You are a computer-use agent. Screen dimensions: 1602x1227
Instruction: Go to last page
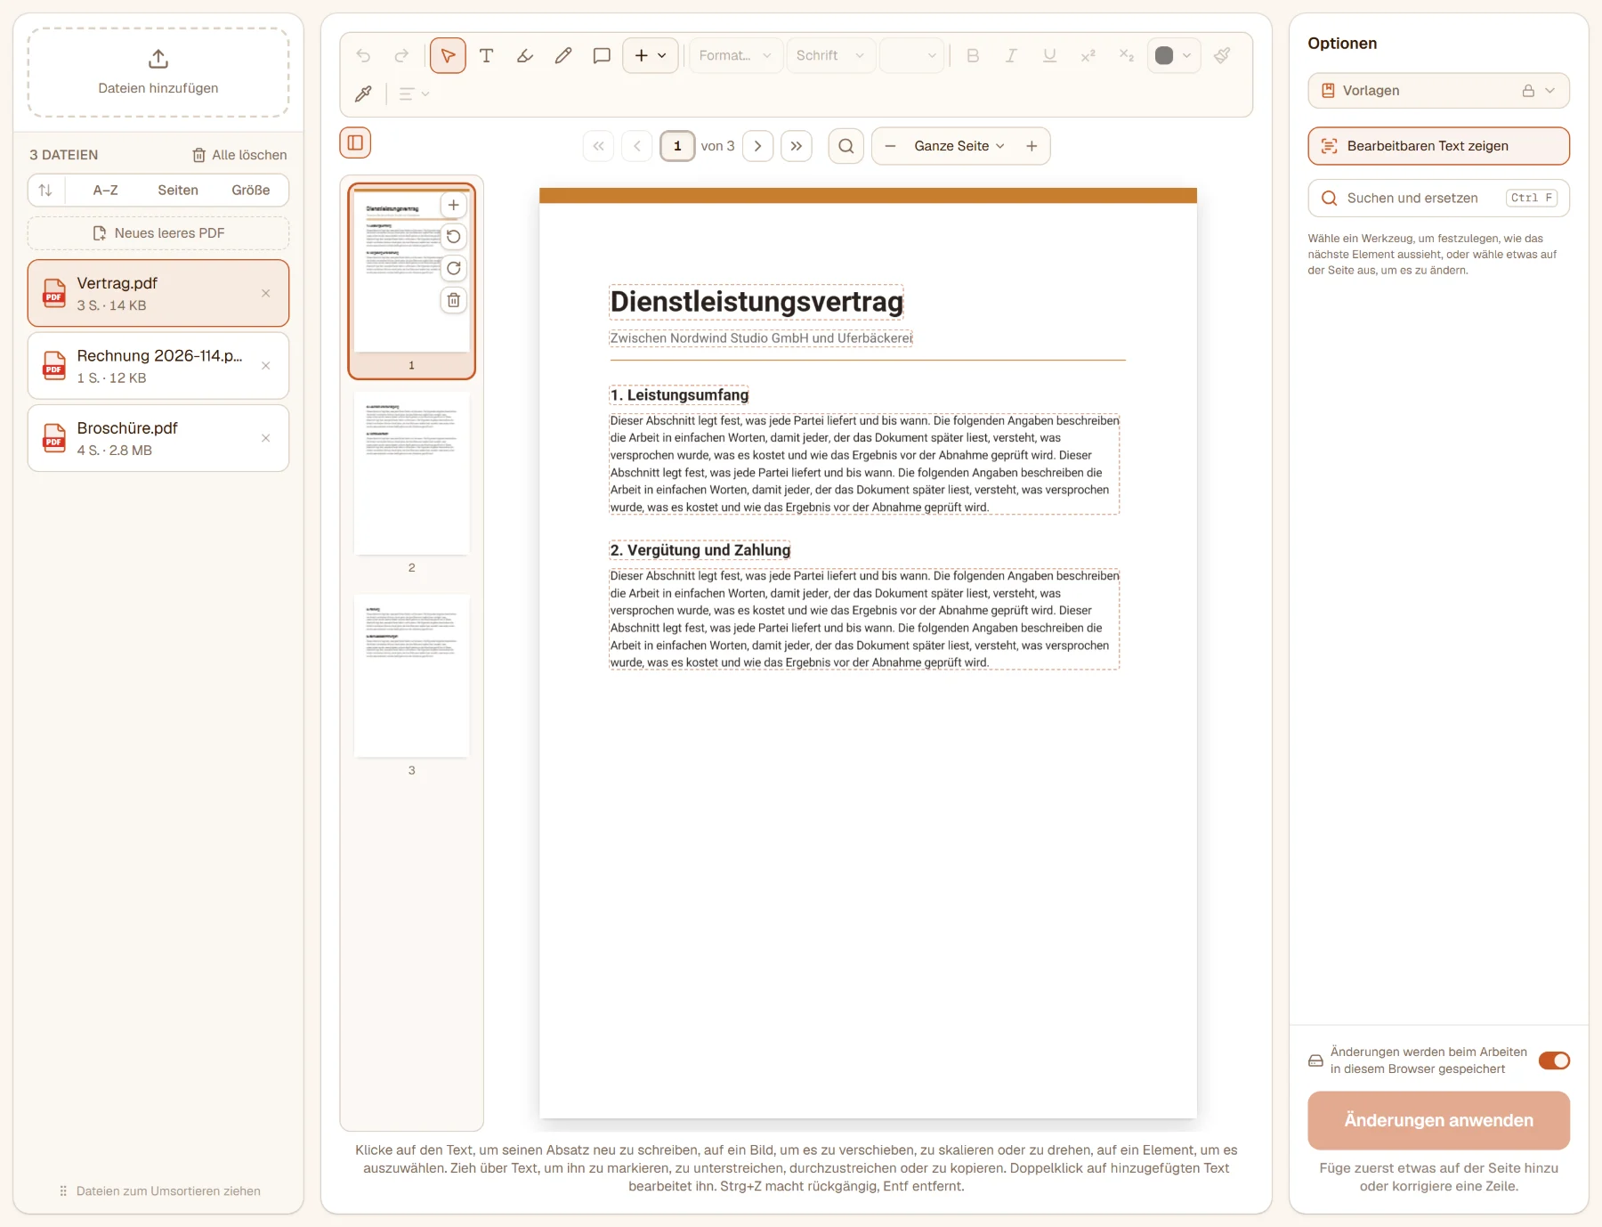pos(797,146)
